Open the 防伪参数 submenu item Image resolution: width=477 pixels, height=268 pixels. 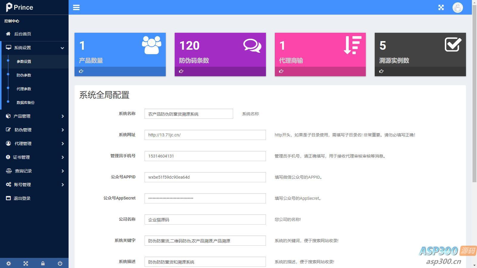click(x=24, y=75)
